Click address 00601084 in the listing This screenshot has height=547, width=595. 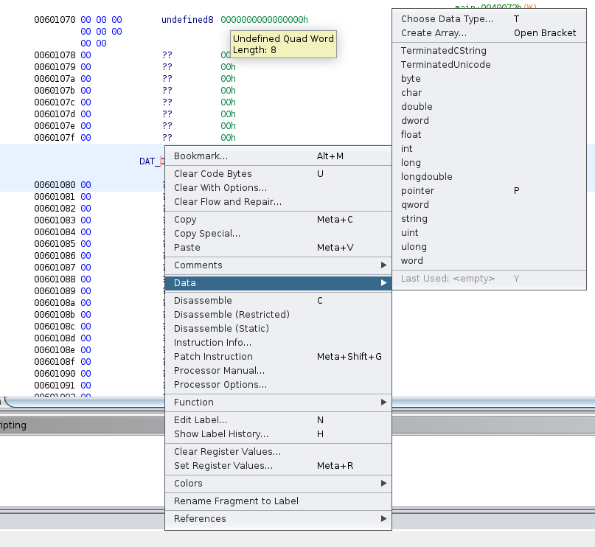coord(55,232)
